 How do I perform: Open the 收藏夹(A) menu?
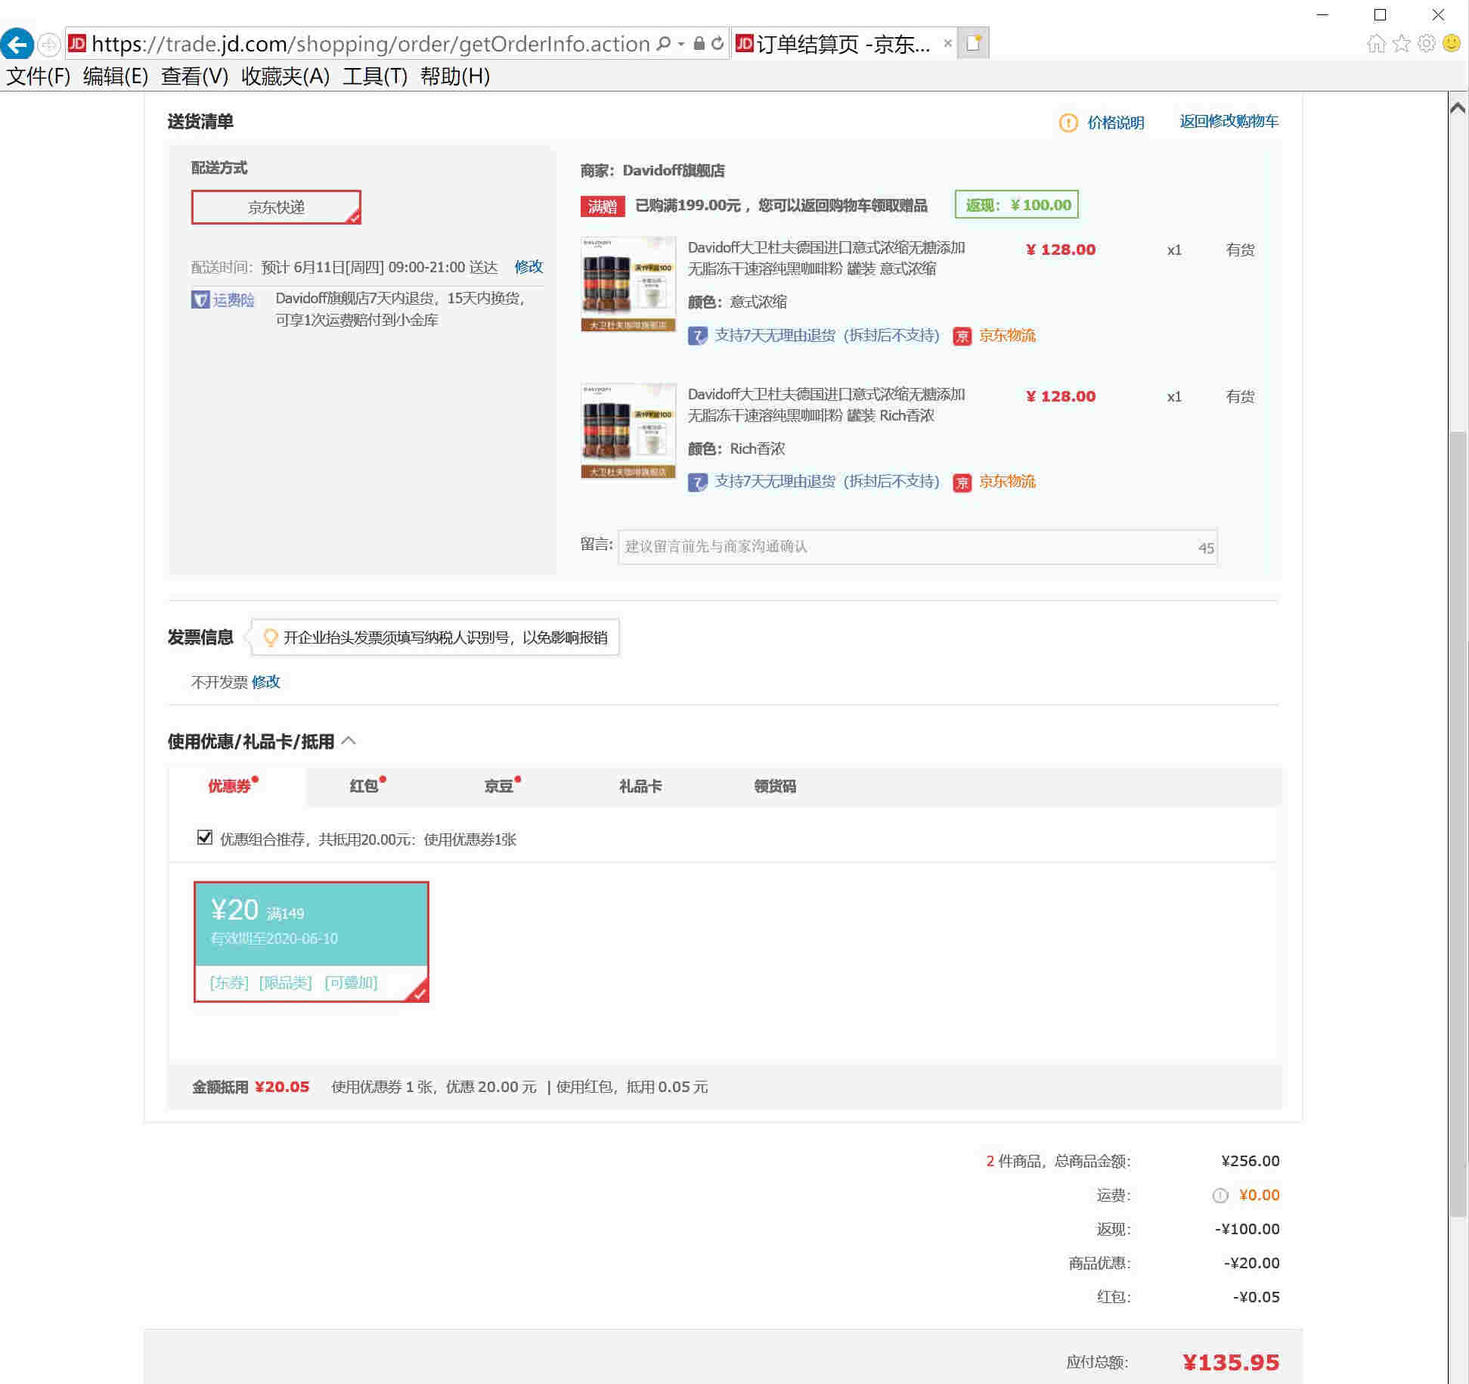tap(285, 76)
